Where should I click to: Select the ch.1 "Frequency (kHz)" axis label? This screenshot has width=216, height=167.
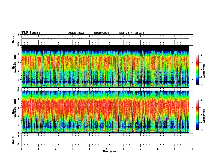click(15, 63)
